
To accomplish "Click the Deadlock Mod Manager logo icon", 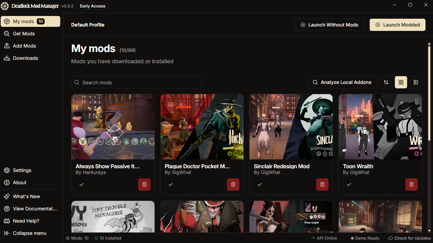I will [x=5, y=6].
